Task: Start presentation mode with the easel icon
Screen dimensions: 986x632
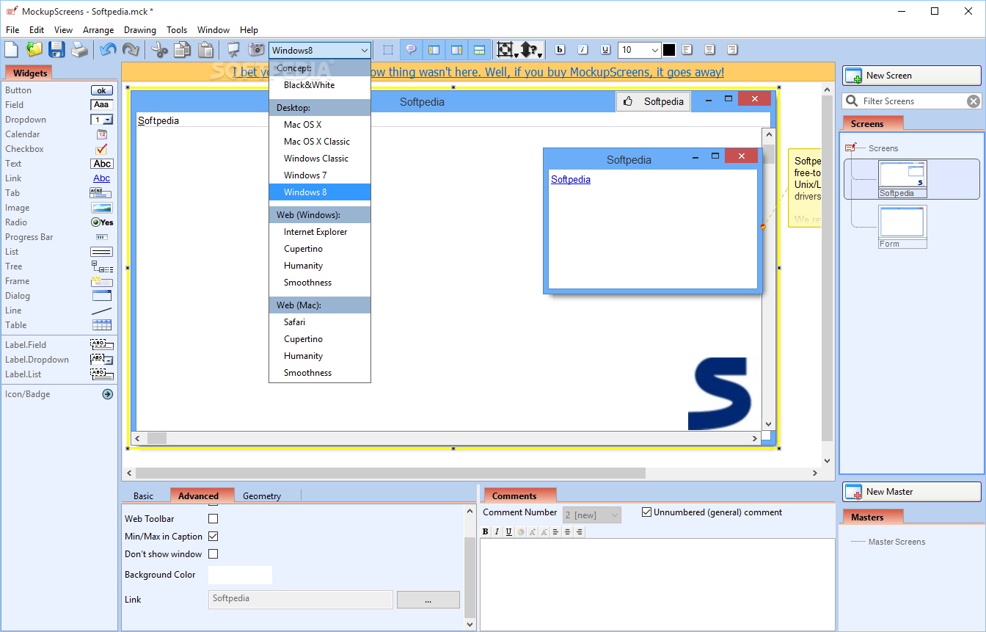Action: click(x=233, y=50)
